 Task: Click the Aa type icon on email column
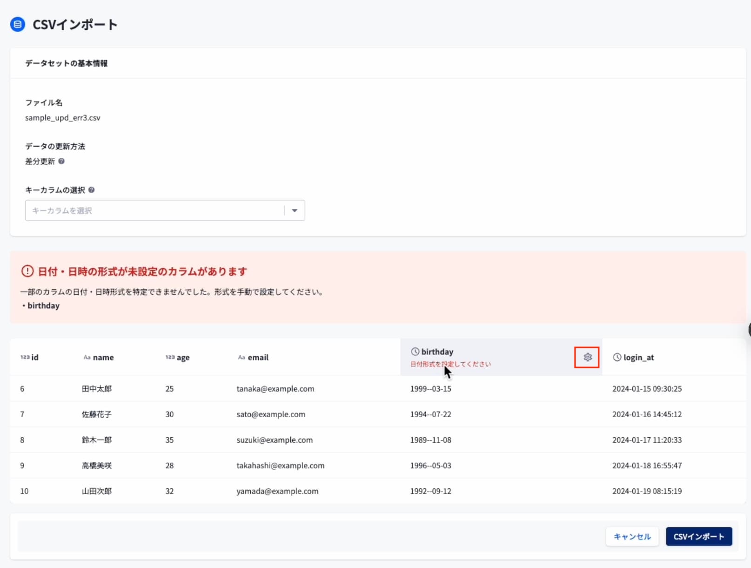pyautogui.click(x=241, y=357)
